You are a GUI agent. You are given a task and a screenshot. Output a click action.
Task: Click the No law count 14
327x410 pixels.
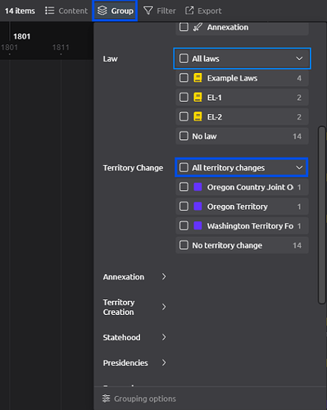(x=297, y=136)
